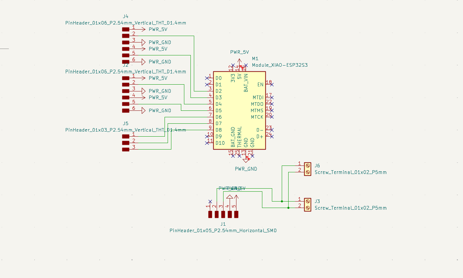Click the no-connect marker on the EN pin
The height and width of the screenshot is (278, 463).
point(272,85)
